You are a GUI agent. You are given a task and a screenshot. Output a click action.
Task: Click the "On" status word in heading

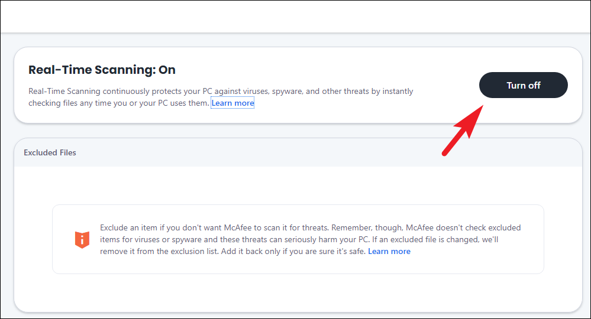167,70
